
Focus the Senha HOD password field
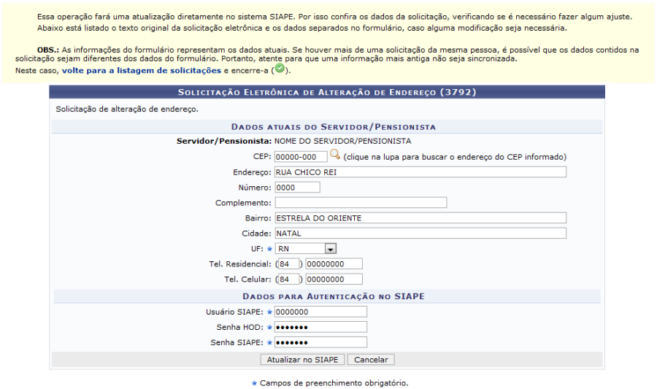(320, 327)
